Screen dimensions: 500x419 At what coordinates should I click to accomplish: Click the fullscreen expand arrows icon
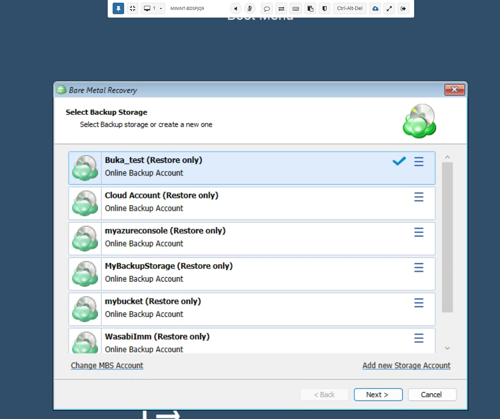(389, 8)
